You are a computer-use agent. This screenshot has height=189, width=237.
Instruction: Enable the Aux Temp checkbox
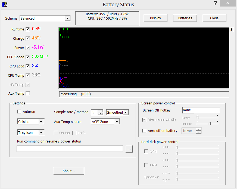(x=27, y=94)
